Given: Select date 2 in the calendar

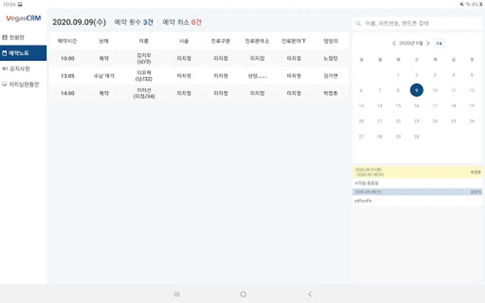Looking at the screenshot, I should [417, 75].
